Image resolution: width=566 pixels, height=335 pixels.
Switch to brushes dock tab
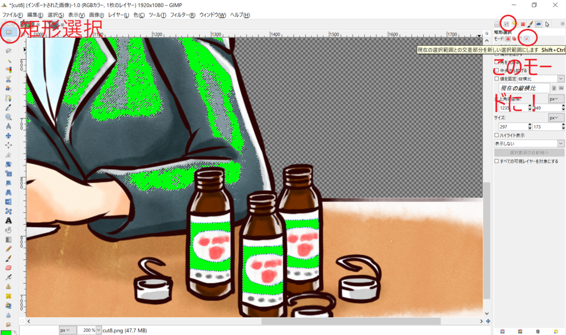[x=530, y=24]
